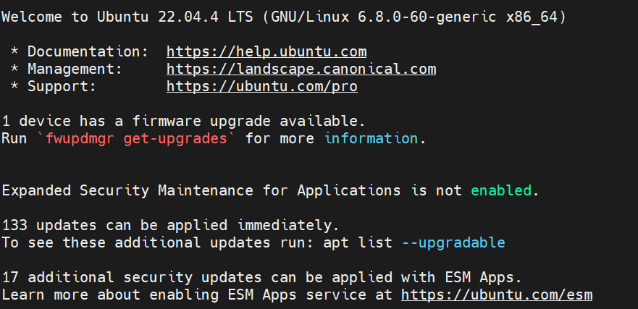Click the 'Management:' label
Viewport: 638px width, 309px height.
75,69
